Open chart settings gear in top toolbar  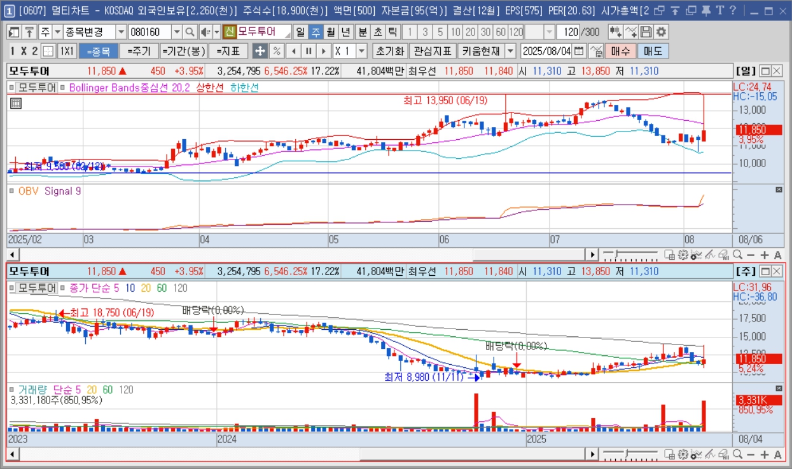661,32
